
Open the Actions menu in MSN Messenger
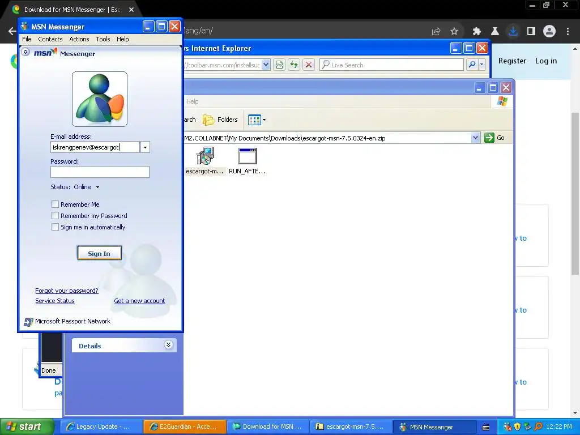pyautogui.click(x=79, y=39)
